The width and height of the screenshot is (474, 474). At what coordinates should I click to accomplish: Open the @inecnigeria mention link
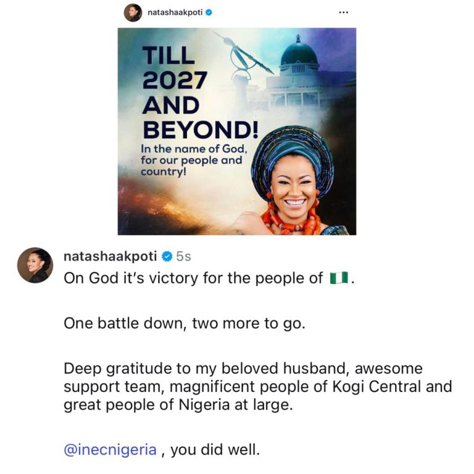coord(110,449)
